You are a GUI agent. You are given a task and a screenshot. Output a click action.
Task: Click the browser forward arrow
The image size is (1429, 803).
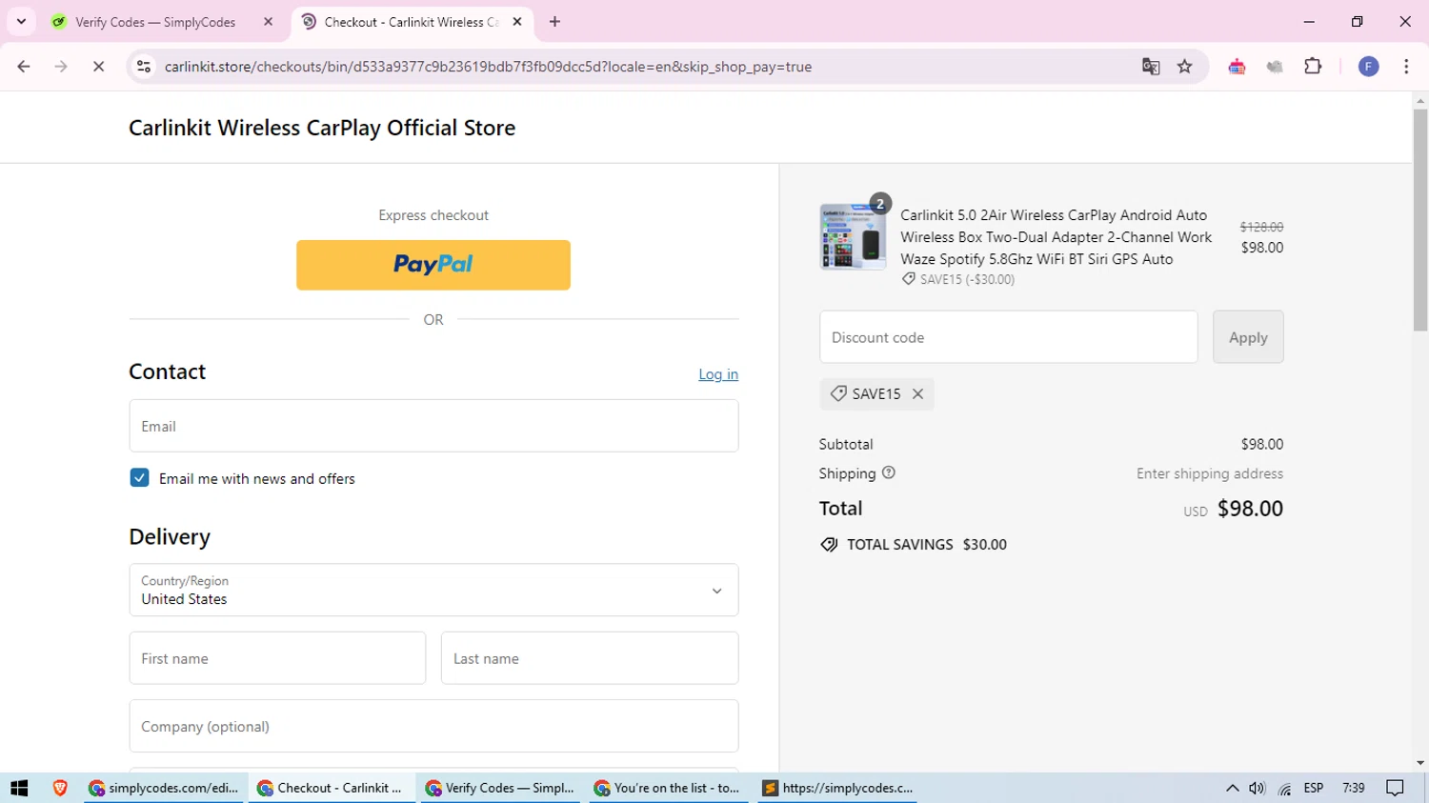[61, 67]
